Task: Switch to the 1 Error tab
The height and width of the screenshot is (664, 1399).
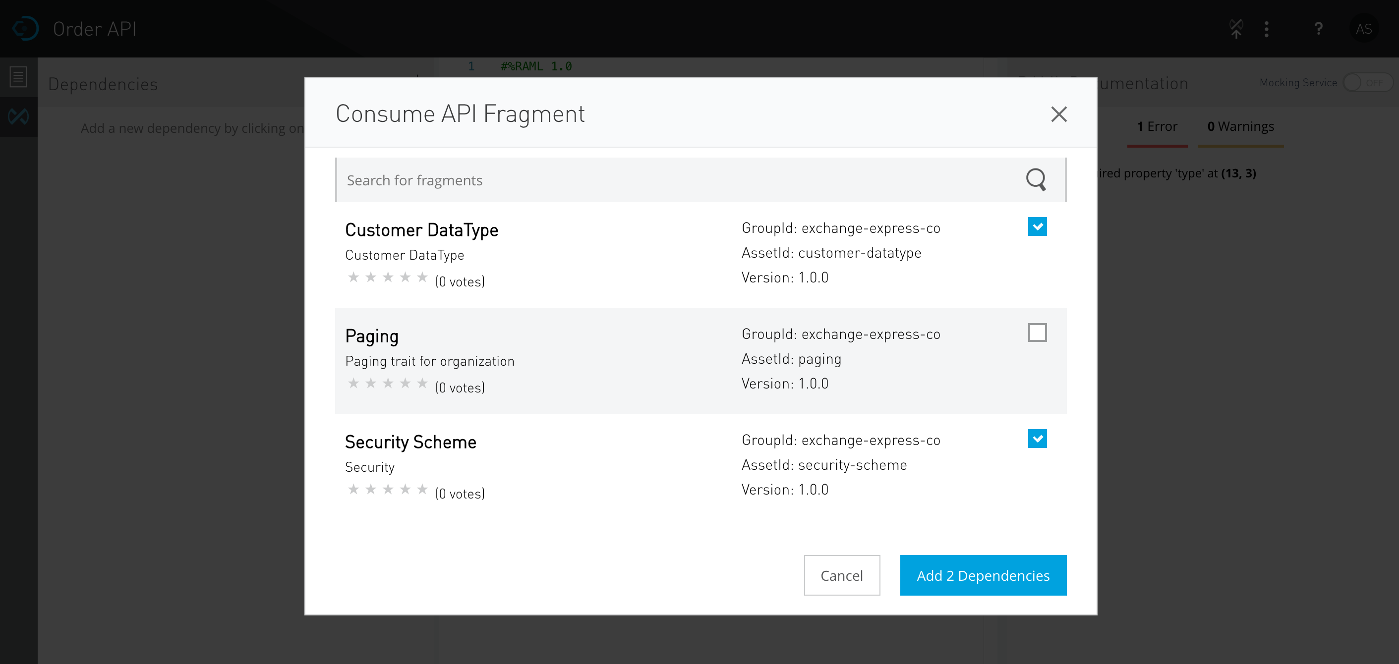Action: point(1157,126)
